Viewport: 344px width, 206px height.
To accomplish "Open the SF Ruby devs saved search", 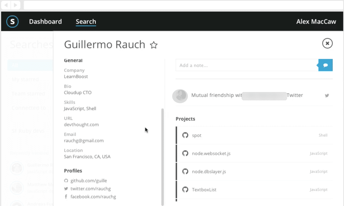I will (x=28, y=131).
